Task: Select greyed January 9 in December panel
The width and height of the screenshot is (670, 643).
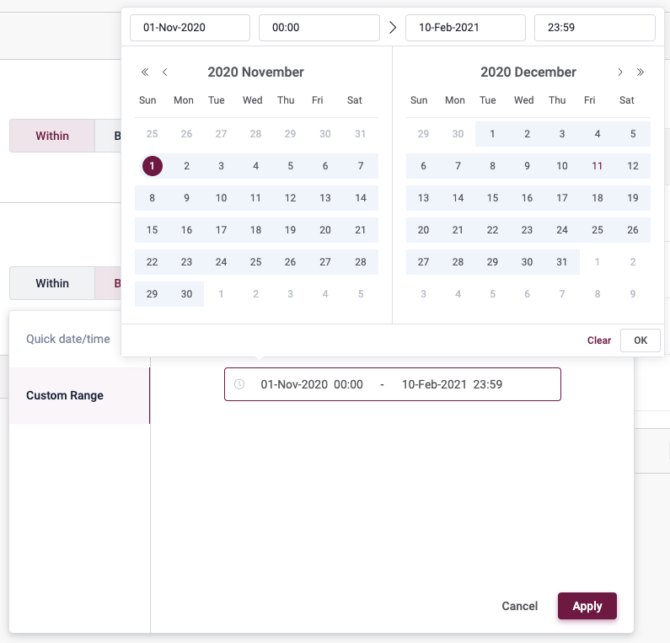Action: tap(633, 294)
